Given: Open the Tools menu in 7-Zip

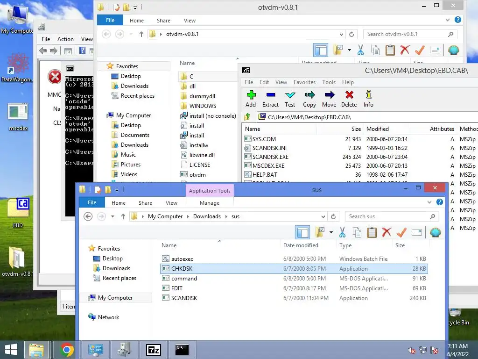Looking at the screenshot, I should [329, 82].
